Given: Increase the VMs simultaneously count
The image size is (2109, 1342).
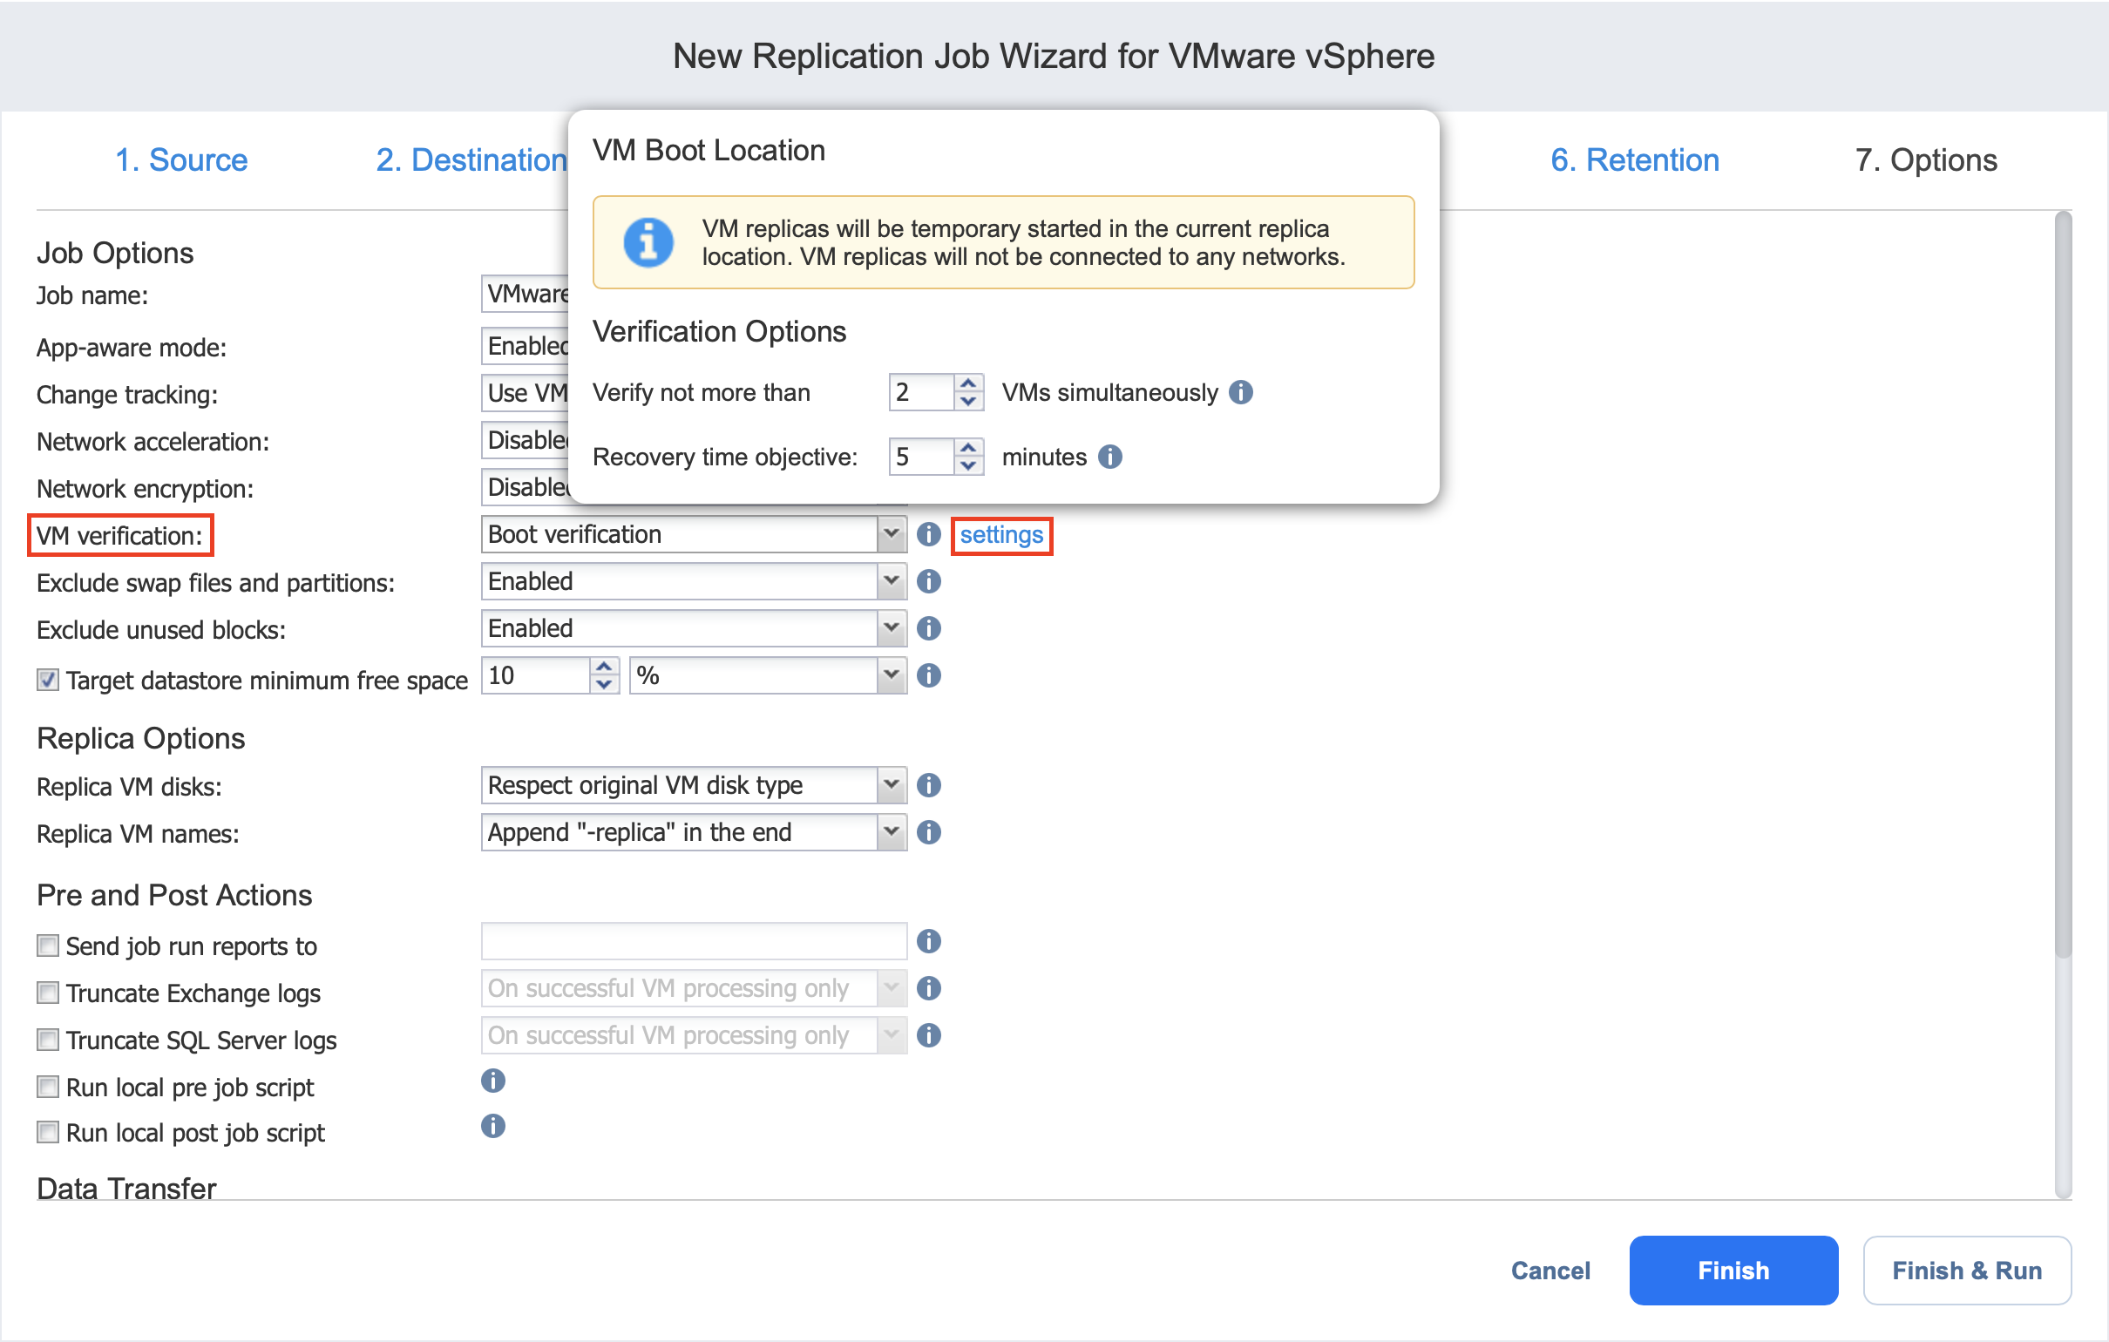Looking at the screenshot, I should (968, 383).
